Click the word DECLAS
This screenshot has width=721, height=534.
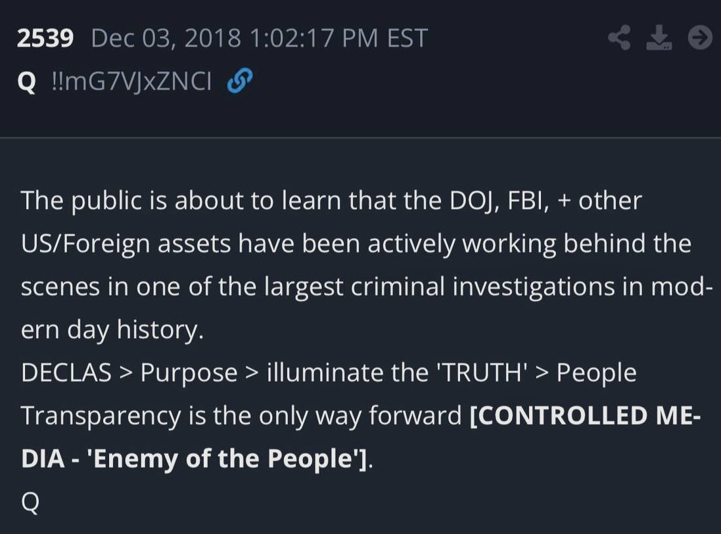point(66,373)
